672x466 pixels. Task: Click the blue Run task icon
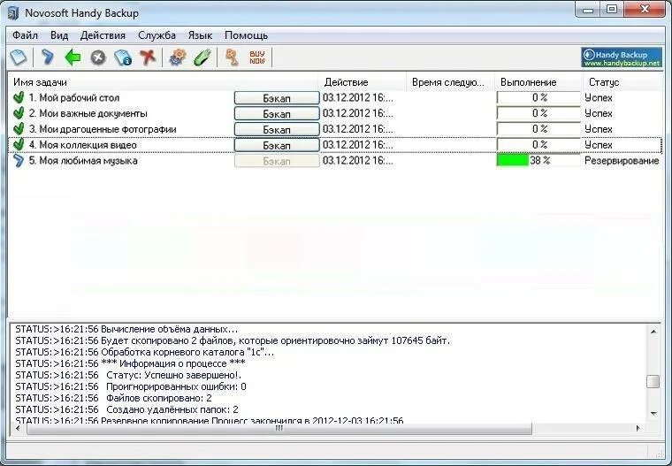pyautogui.click(x=48, y=57)
